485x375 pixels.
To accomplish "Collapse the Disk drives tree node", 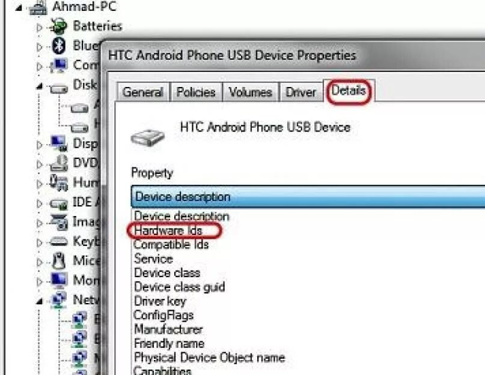I will 39,86.
